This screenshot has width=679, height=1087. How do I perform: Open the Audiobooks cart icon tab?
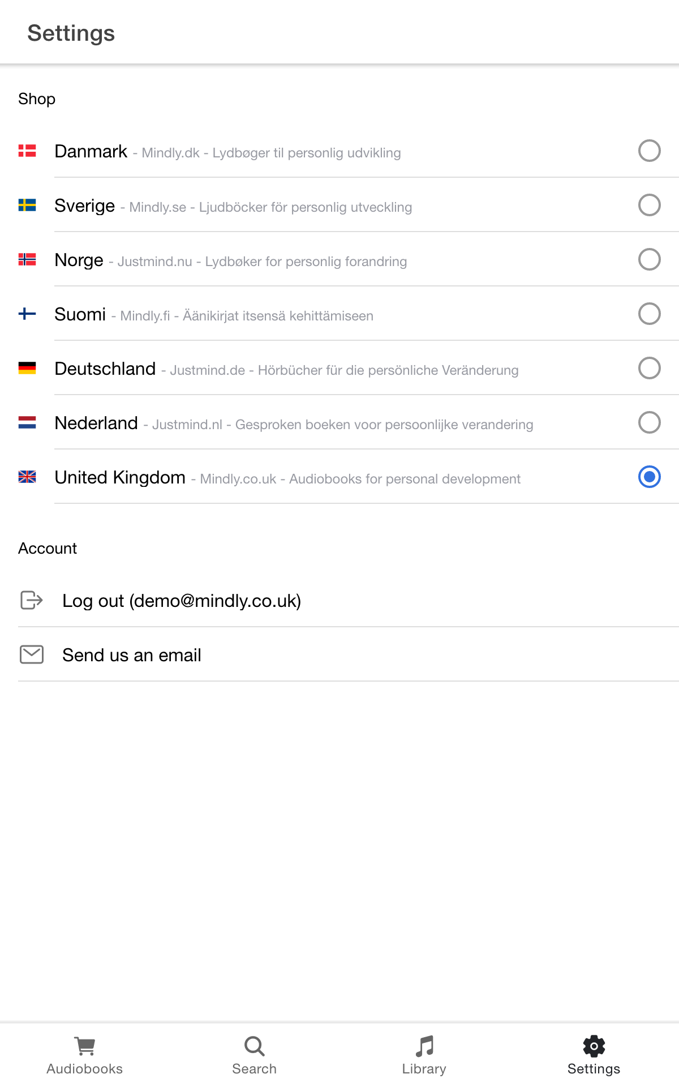click(x=85, y=1046)
